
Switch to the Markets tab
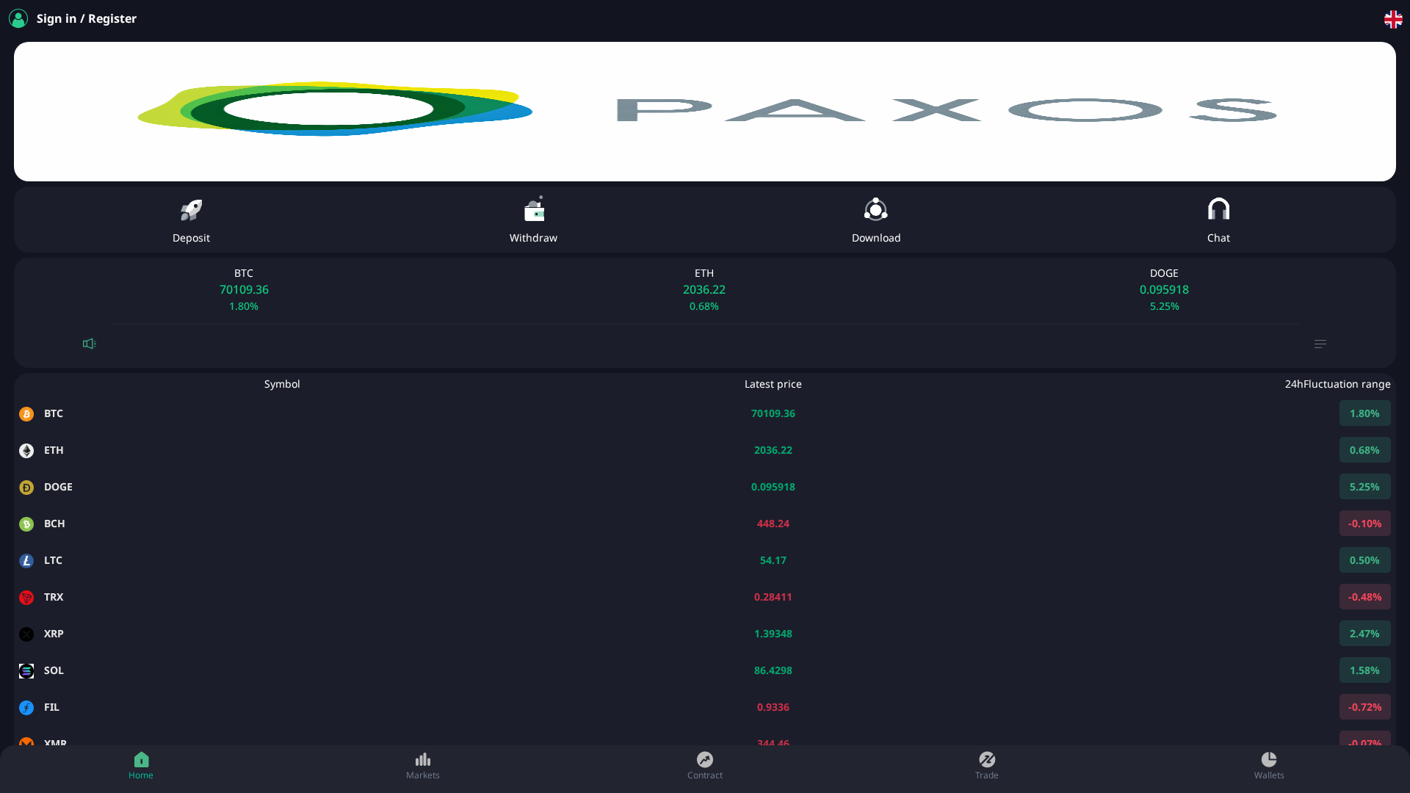(x=422, y=766)
